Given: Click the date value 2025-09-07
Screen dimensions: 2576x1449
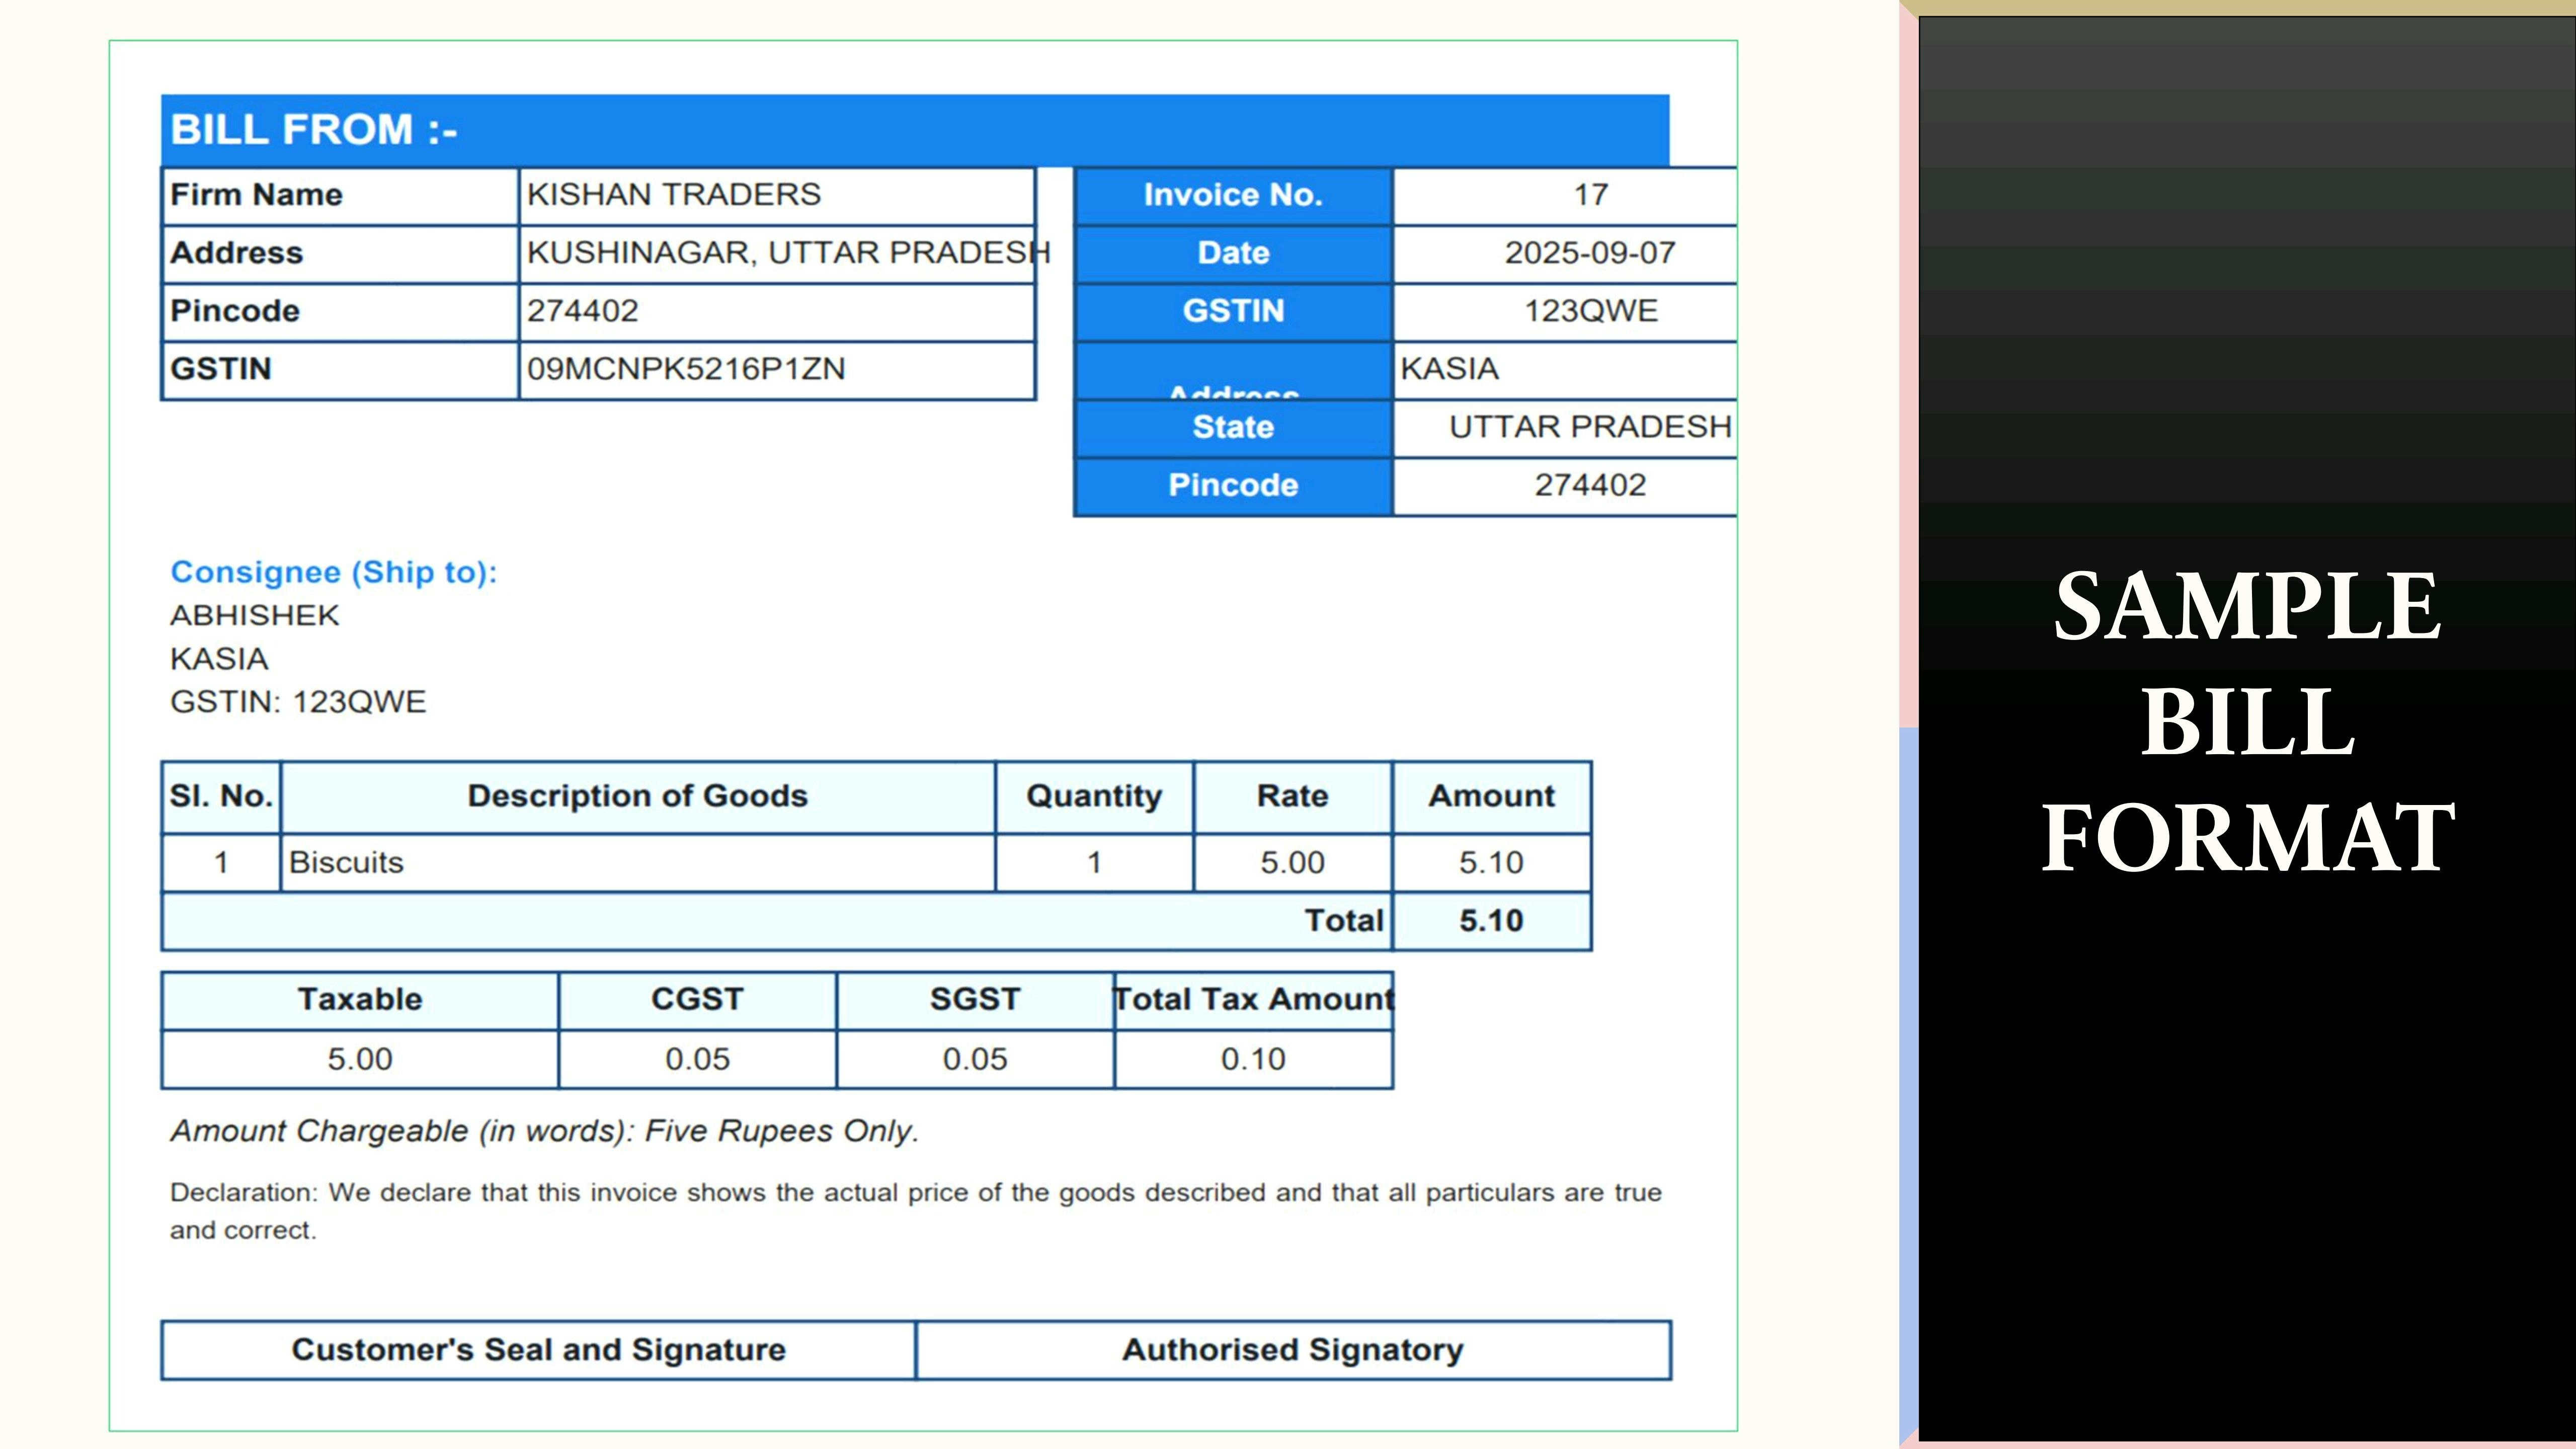Looking at the screenshot, I should coord(1590,253).
